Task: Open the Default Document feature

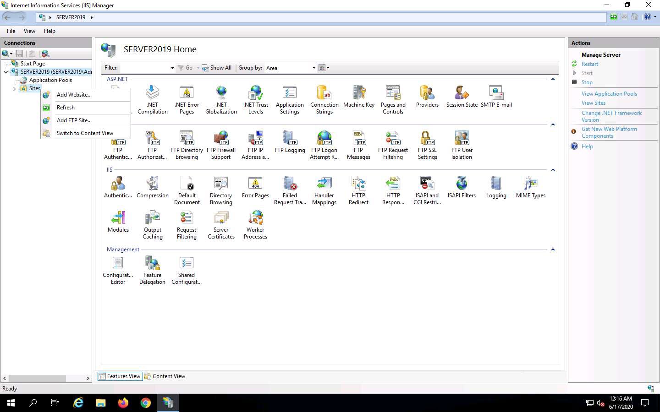Action: tap(187, 190)
